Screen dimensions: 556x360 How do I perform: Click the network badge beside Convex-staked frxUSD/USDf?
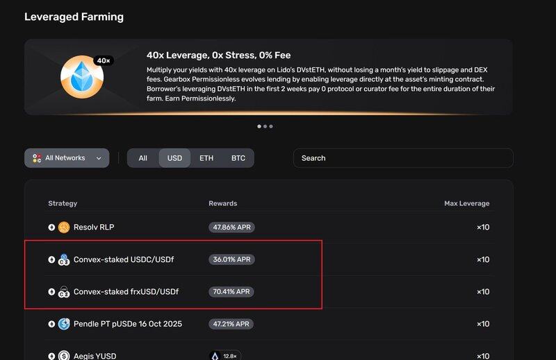click(x=51, y=292)
